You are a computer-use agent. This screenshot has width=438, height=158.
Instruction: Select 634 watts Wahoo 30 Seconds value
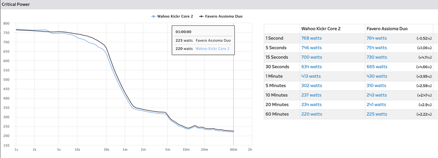(311, 66)
